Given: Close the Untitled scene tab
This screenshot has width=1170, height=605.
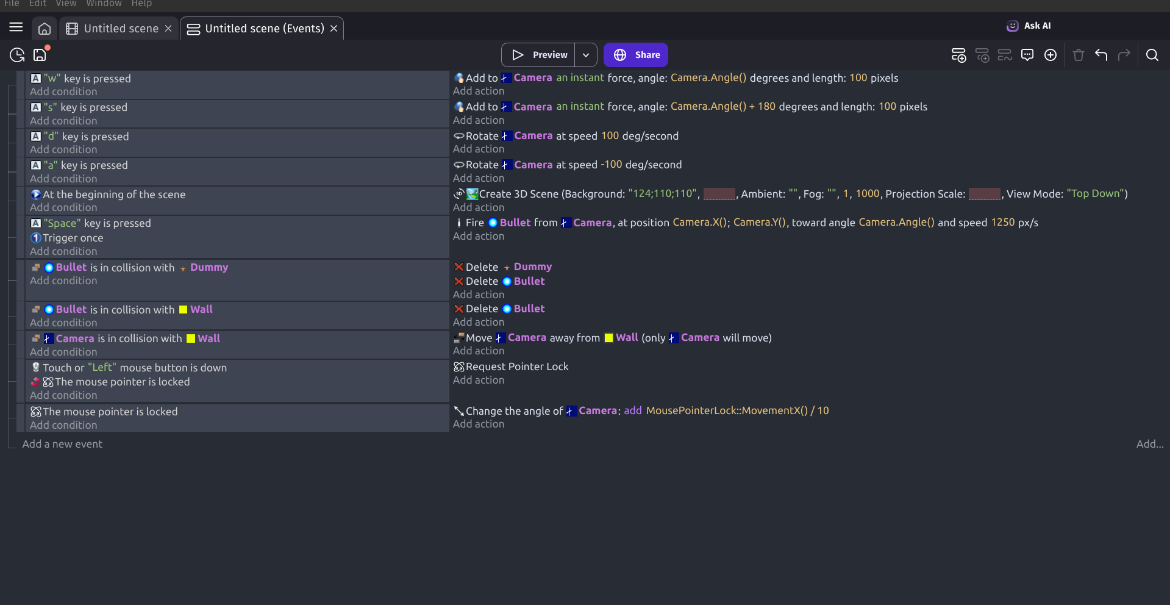Looking at the screenshot, I should (168, 29).
